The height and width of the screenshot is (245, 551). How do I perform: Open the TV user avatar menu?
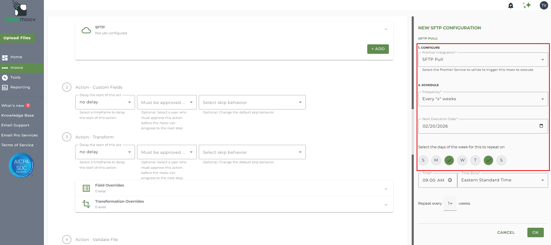544,5
